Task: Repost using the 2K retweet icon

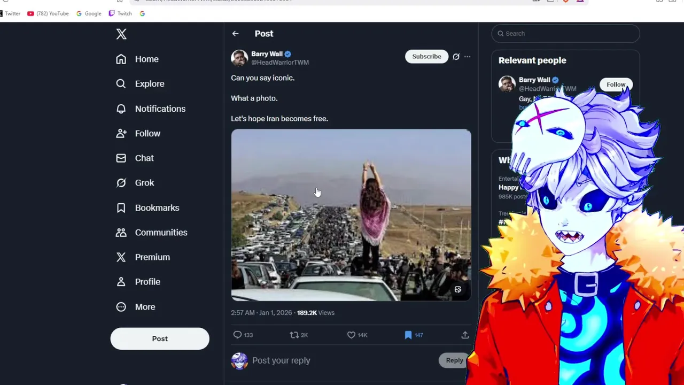Action: [298, 335]
